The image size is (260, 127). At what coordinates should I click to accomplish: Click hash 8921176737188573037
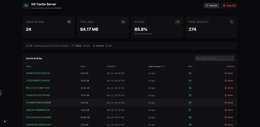point(38,88)
